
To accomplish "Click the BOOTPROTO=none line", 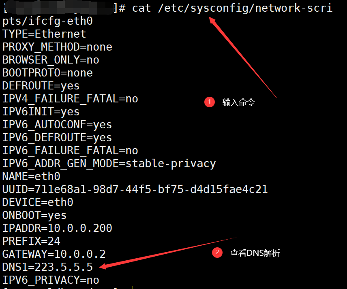I will pyautogui.click(x=47, y=73).
